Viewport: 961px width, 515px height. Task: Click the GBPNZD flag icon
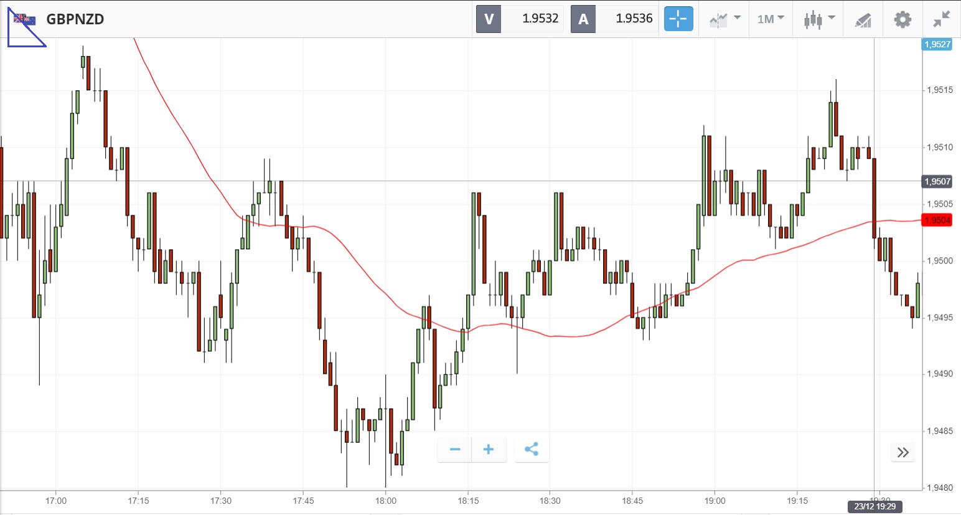(25, 19)
